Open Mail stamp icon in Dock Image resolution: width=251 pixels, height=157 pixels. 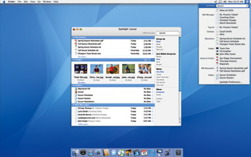pyautogui.click(x=98, y=153)
